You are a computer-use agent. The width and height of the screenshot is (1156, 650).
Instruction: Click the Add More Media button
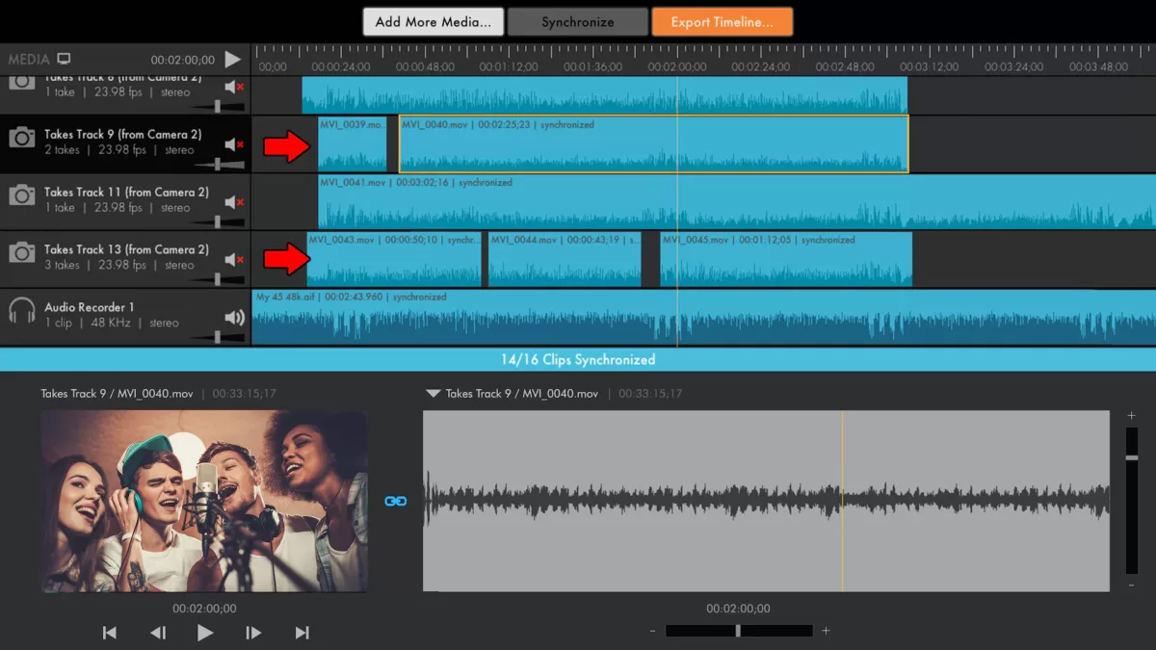(433, 22)
